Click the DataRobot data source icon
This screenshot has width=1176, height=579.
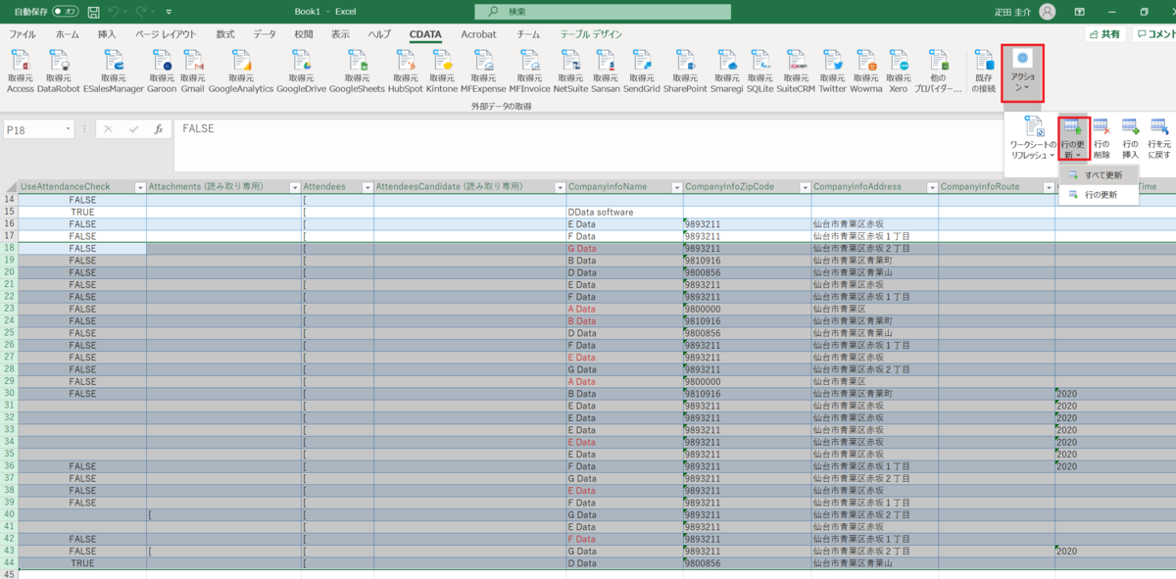pyautogui.click(x=59, y=60)
